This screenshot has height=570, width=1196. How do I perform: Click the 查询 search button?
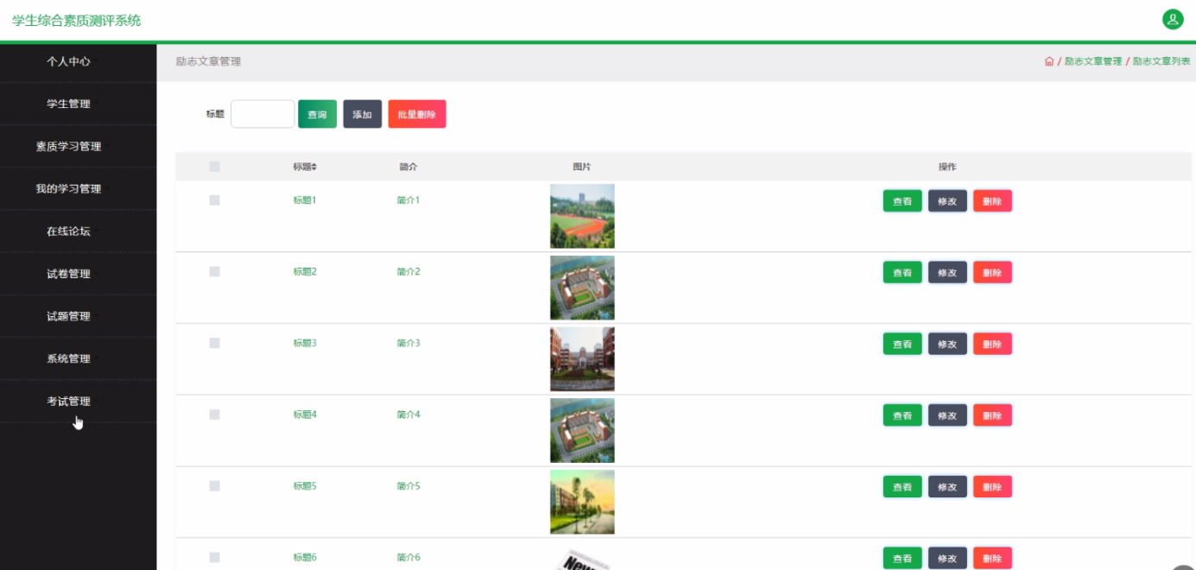[x=317, y=114]
